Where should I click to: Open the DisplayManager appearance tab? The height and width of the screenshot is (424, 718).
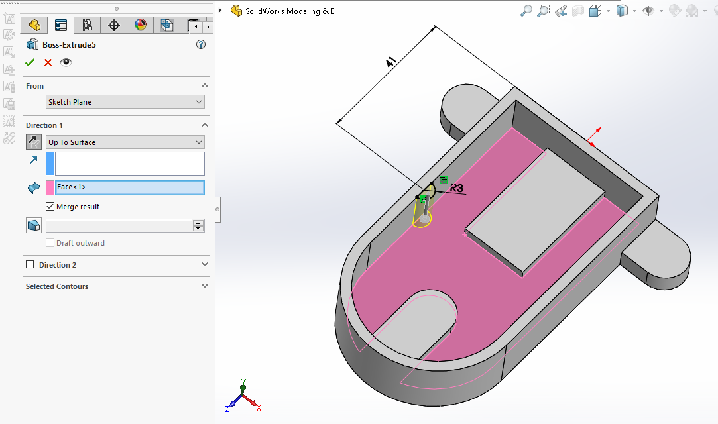pyautogui.click(x=140, y=25)
